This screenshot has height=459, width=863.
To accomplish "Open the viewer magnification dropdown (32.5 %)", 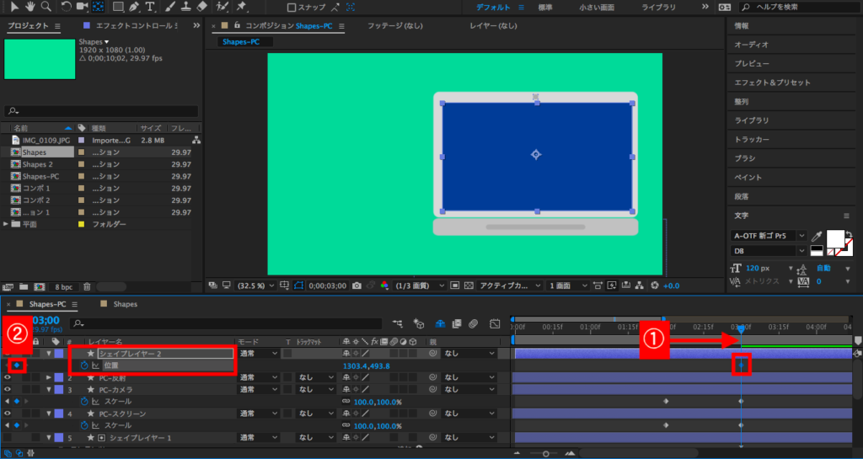I will (255, 285).
